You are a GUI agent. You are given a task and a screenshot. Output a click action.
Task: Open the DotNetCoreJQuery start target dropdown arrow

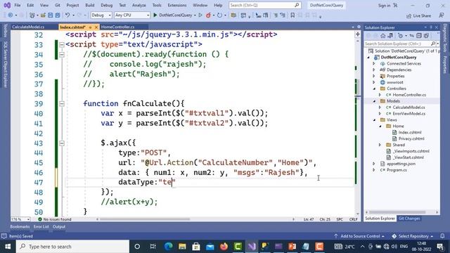click(195, 15)
